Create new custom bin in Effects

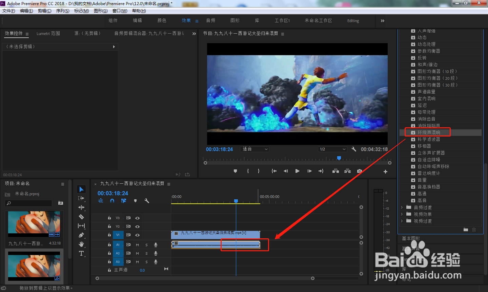pyautogui.click(x=466, y=230)
